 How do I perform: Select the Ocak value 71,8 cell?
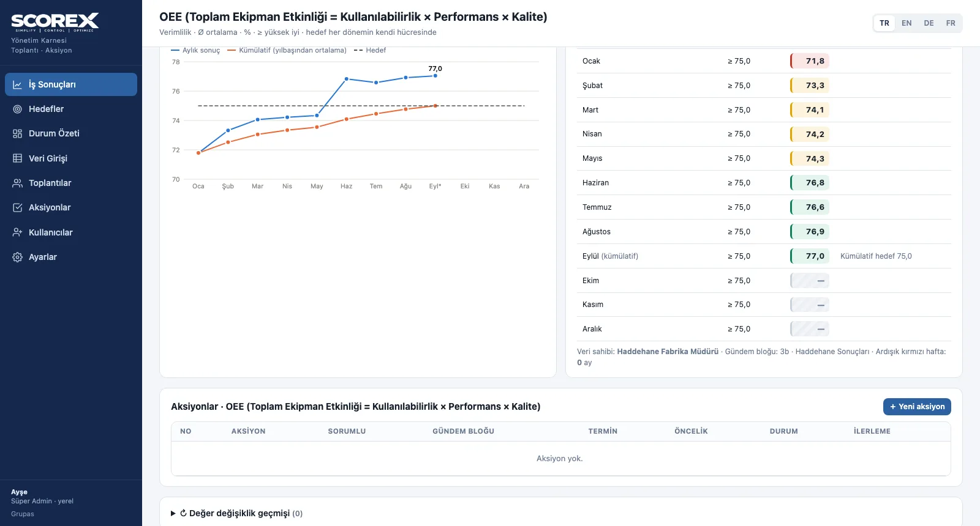(810, 61)
